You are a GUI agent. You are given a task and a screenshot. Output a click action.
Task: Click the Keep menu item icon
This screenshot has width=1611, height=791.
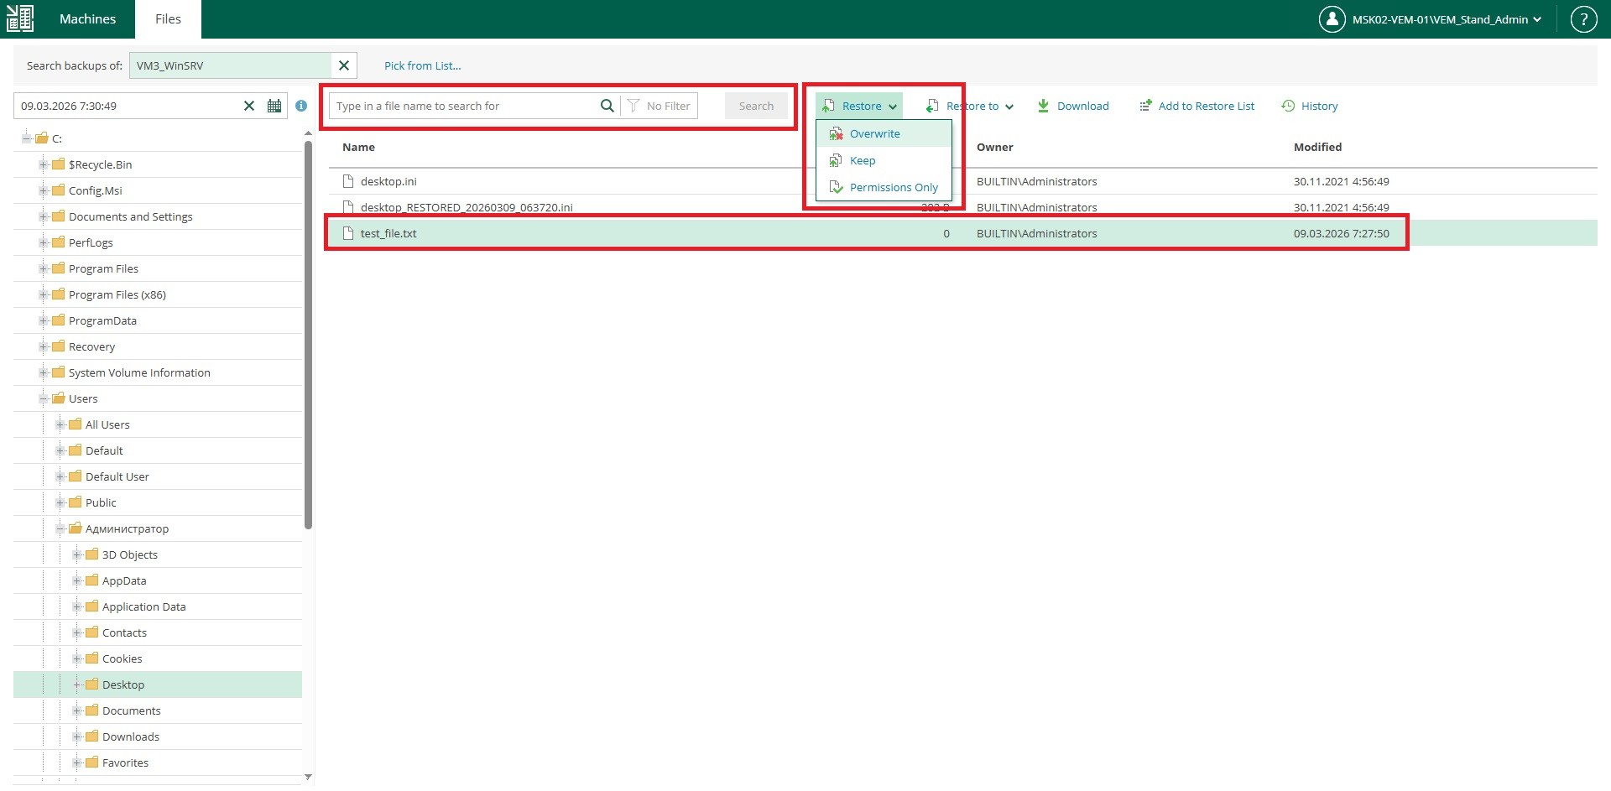[x=836, y=160]
